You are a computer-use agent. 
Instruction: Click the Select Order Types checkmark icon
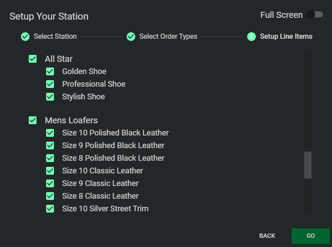[131, 37]
